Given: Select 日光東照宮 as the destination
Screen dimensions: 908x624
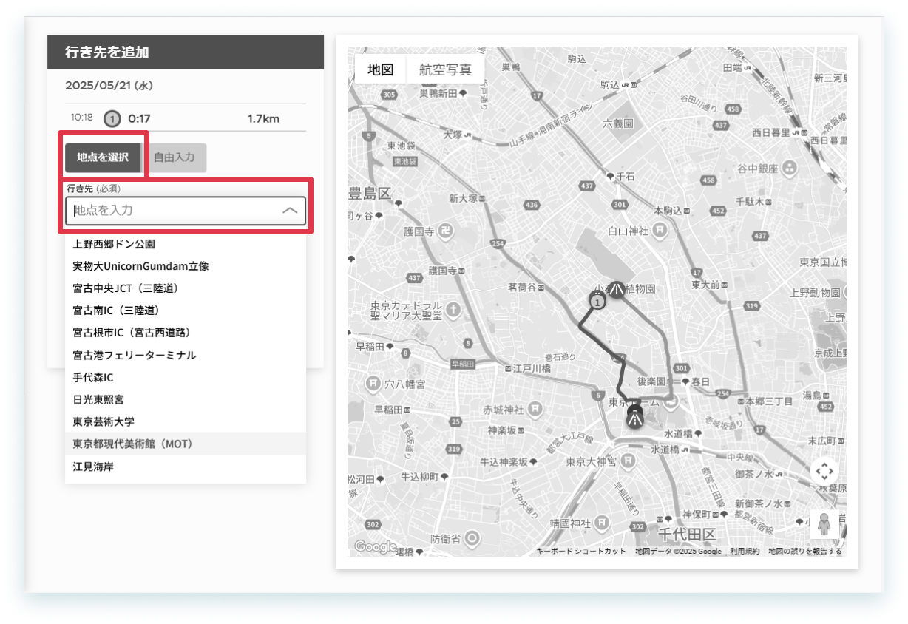Looking at the screenshot, I should pos(186,399).
